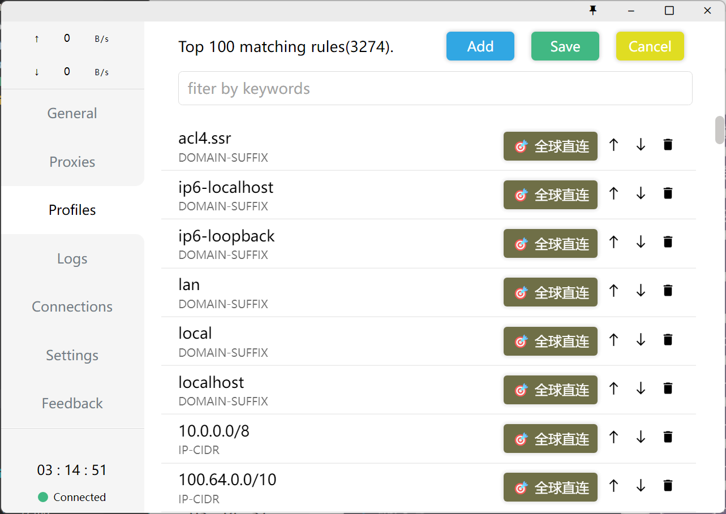This screenshot has height=514, width=726.
Task: Click the rules list scrollbar thumb
Action: (x=719, y=130)
